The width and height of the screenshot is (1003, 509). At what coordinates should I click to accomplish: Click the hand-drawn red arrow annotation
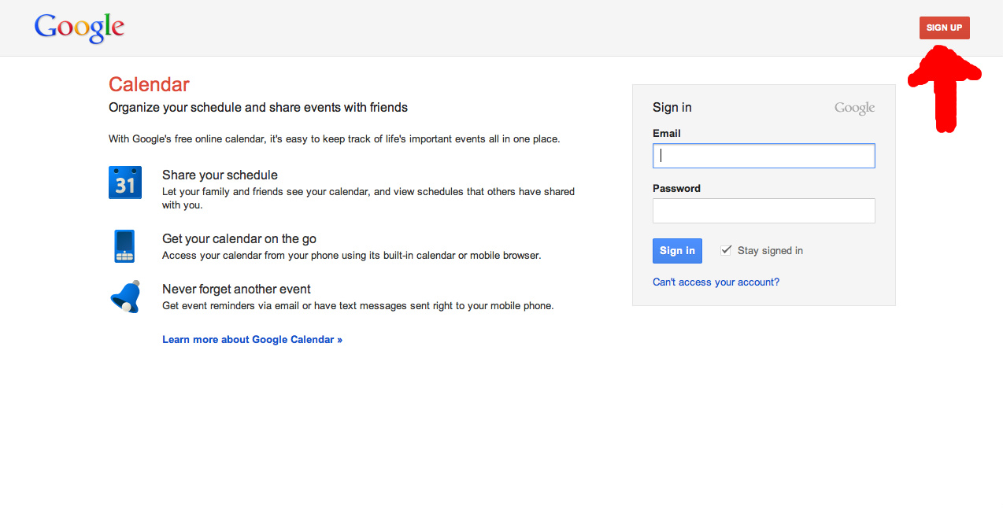pos(945,87)
